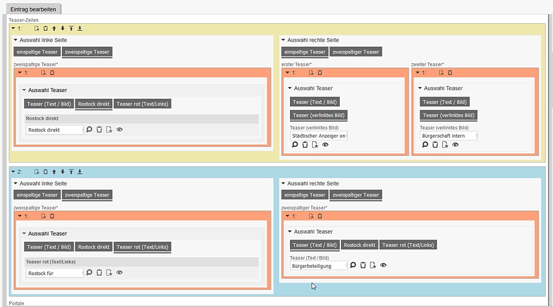Select zweispaltiger Teaser in row 2 right side
Screen dimensions: 553x307
point(356,195)
